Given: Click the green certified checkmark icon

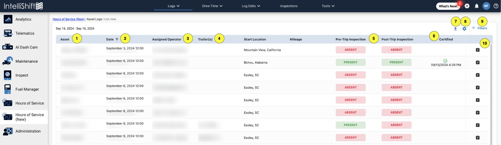Looking at the screenshot, I should point(445,61).
